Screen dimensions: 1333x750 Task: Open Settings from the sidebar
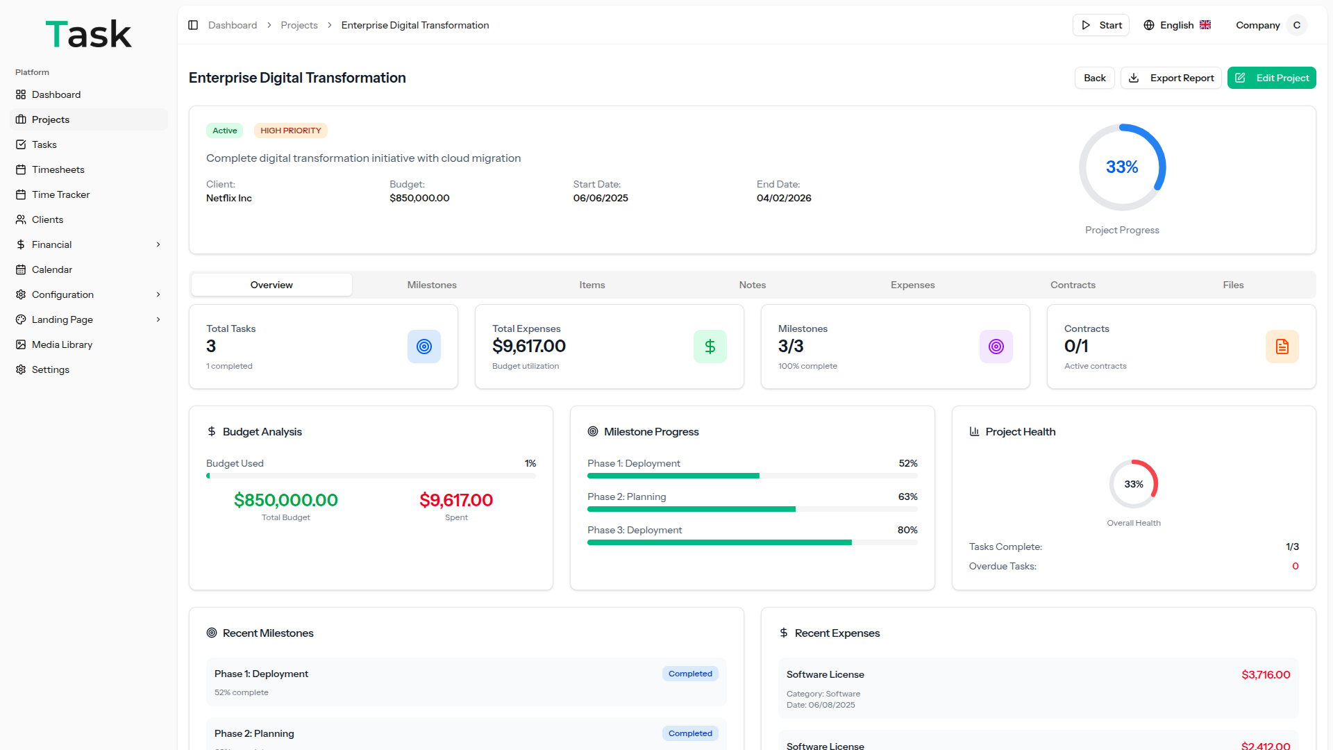(51, 369)
